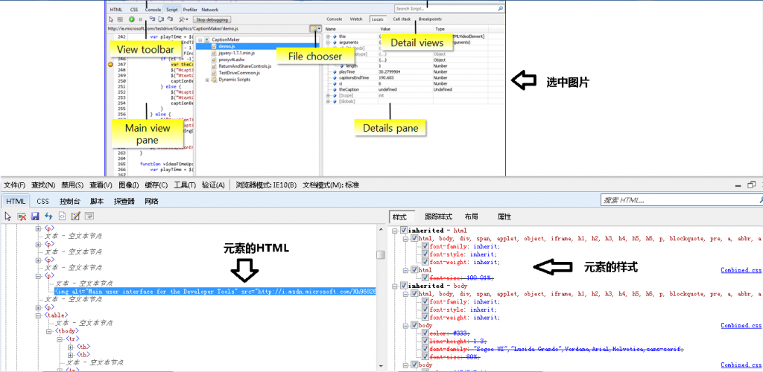763x372 pixels.
Task: Save the HTML with the blue disk icon
Action: point(35,216)
